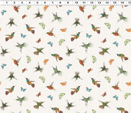Viewport: 131px width, 113px height.
Task: Click the number 14 ruler marking
Action: coord(107,2)
